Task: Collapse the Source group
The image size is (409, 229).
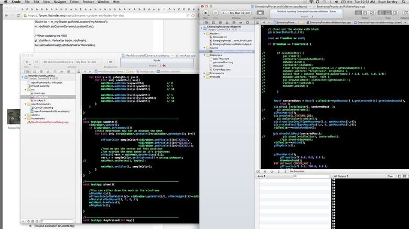Action: coord(204,48)
